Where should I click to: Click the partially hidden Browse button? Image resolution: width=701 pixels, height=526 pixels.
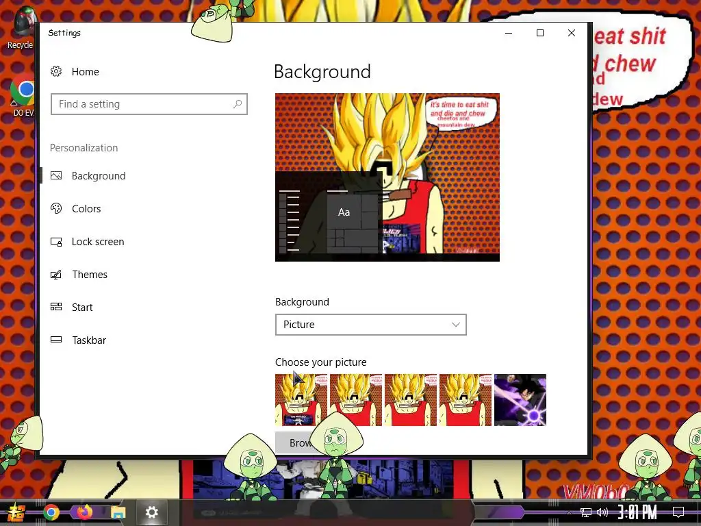tap(293, 443)
